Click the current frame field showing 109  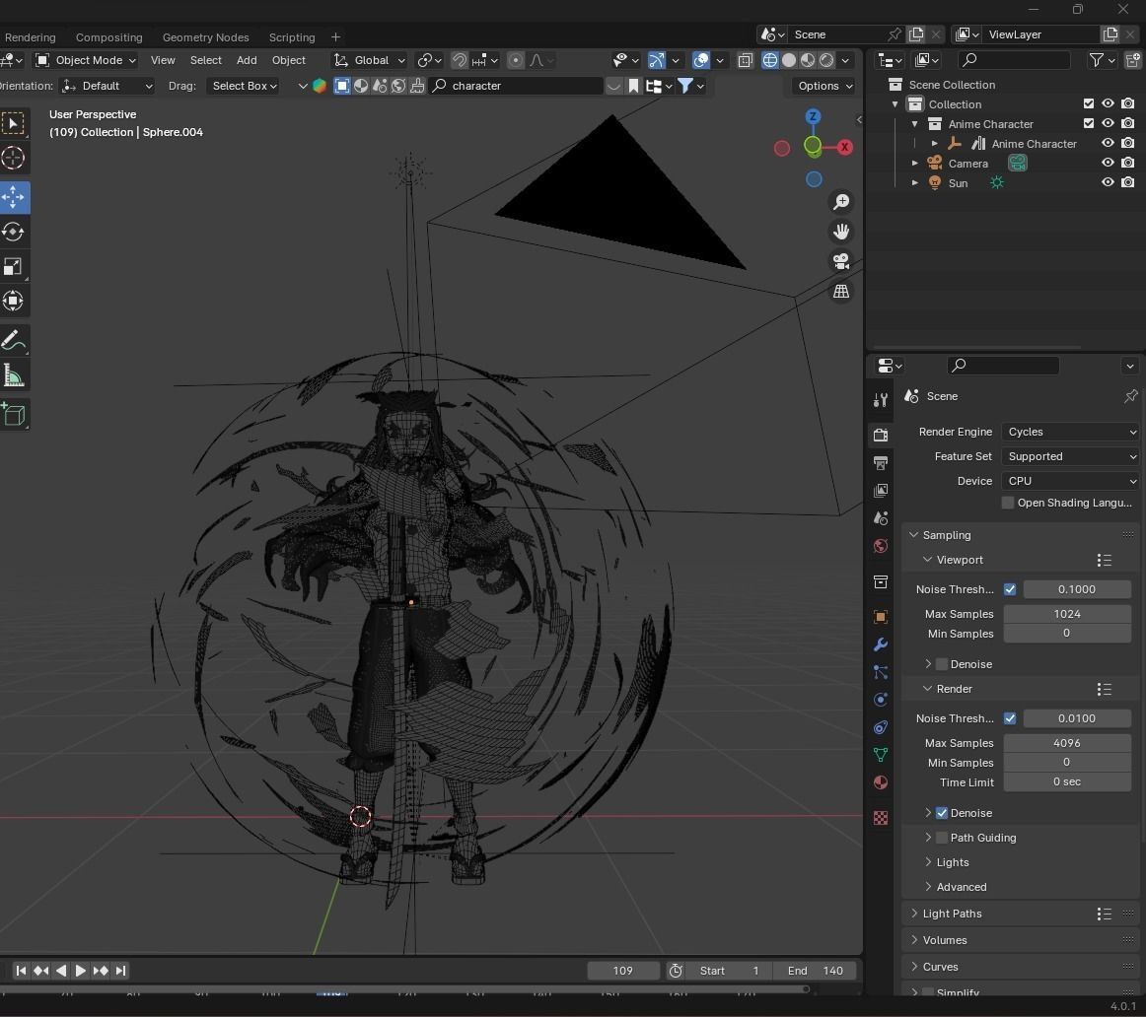622,971
